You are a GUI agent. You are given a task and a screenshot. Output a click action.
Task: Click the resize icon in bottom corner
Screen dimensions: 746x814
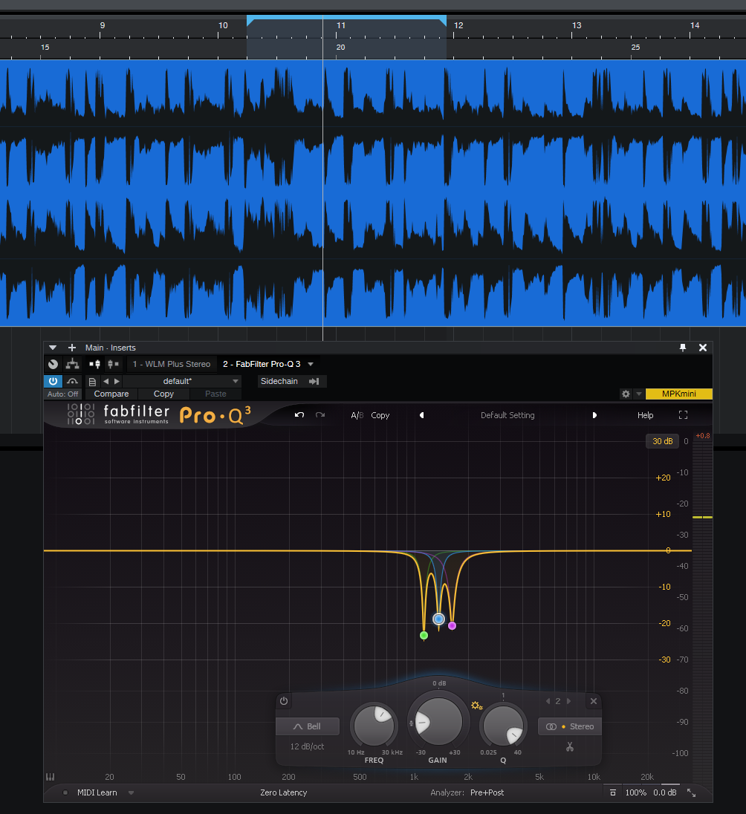pos(692,792)
